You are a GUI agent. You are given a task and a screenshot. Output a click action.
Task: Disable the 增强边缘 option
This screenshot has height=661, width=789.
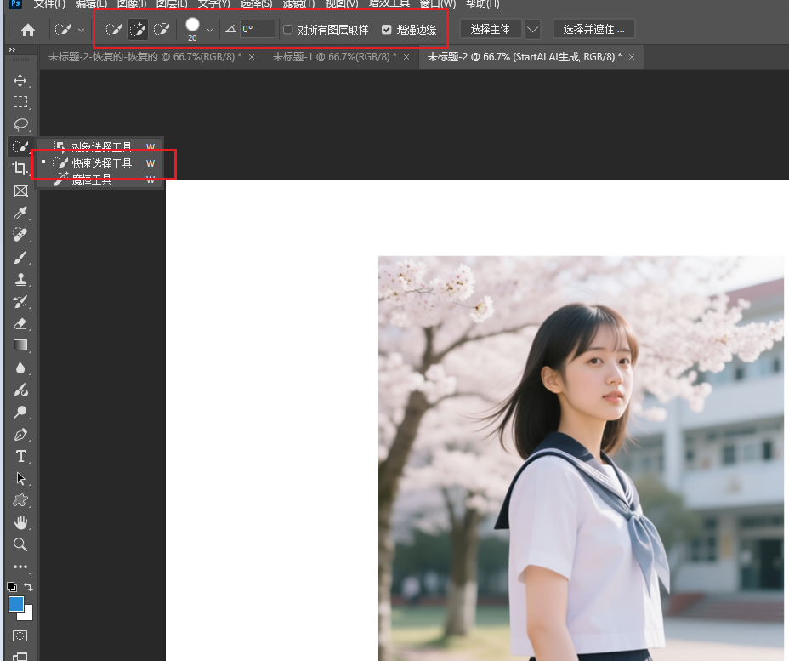point(387,28)
